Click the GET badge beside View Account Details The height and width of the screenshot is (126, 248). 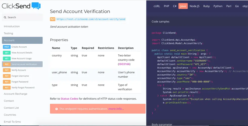tap(7, 53)
